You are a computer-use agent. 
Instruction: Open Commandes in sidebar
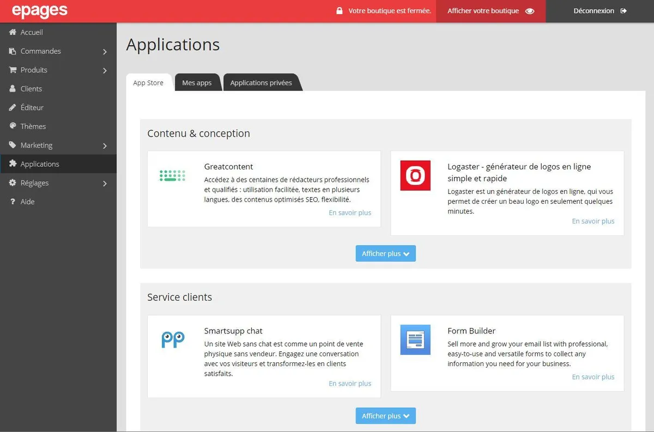point(58,51)
